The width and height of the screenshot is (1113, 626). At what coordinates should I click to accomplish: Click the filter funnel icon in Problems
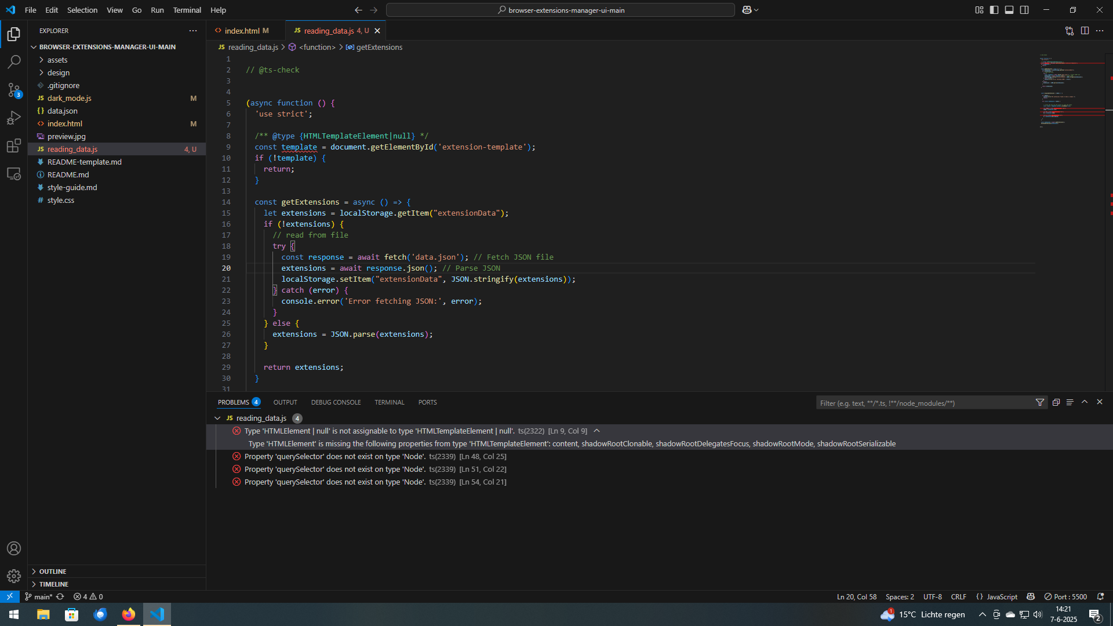(1040, 402)
